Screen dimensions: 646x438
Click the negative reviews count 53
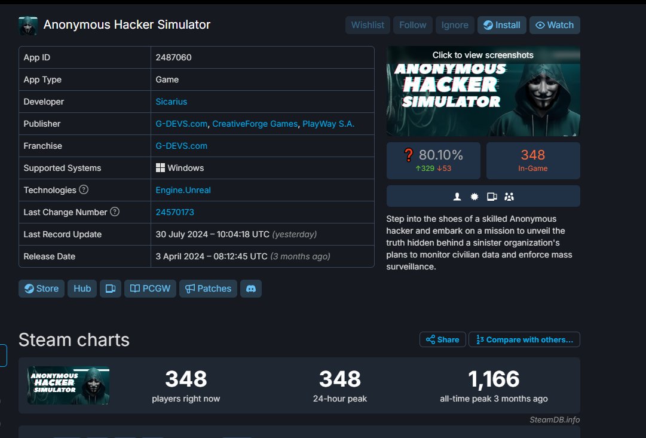click(444, 169)
